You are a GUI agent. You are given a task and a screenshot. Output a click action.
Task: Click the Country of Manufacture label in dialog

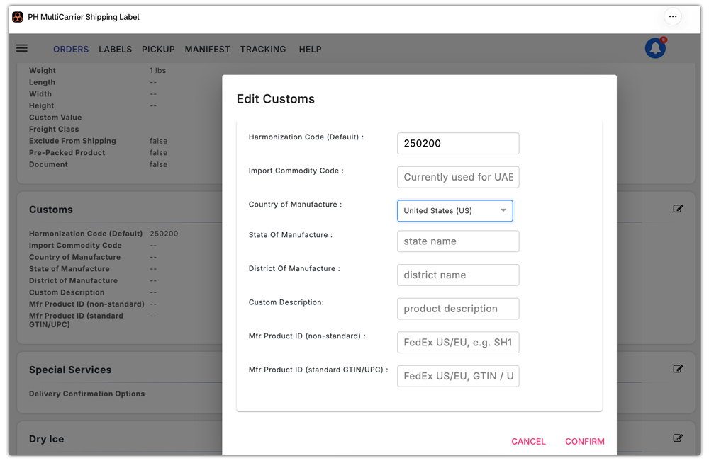tap(295, 205)
